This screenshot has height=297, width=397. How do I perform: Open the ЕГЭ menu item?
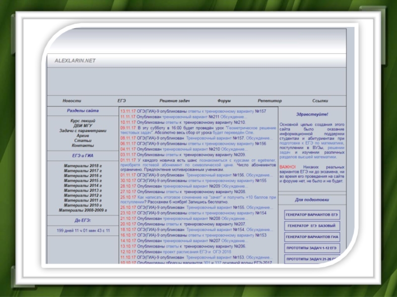122,100
